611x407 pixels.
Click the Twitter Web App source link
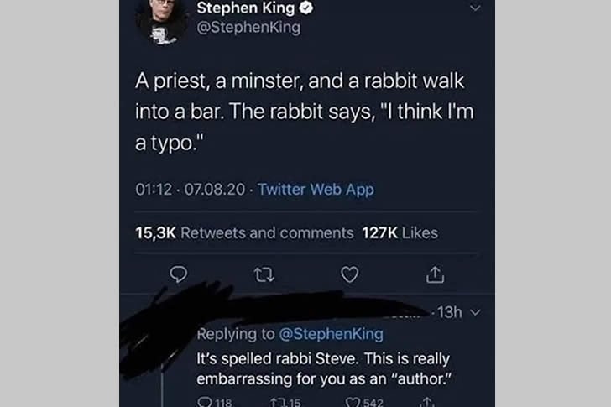tap(316, 190)
